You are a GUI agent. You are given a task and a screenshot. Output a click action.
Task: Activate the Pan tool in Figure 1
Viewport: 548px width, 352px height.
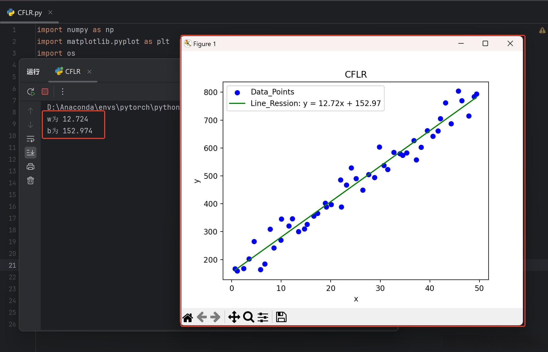(x=234, y=317)
